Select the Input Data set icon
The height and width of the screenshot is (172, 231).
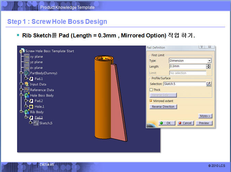click(27, 84)
